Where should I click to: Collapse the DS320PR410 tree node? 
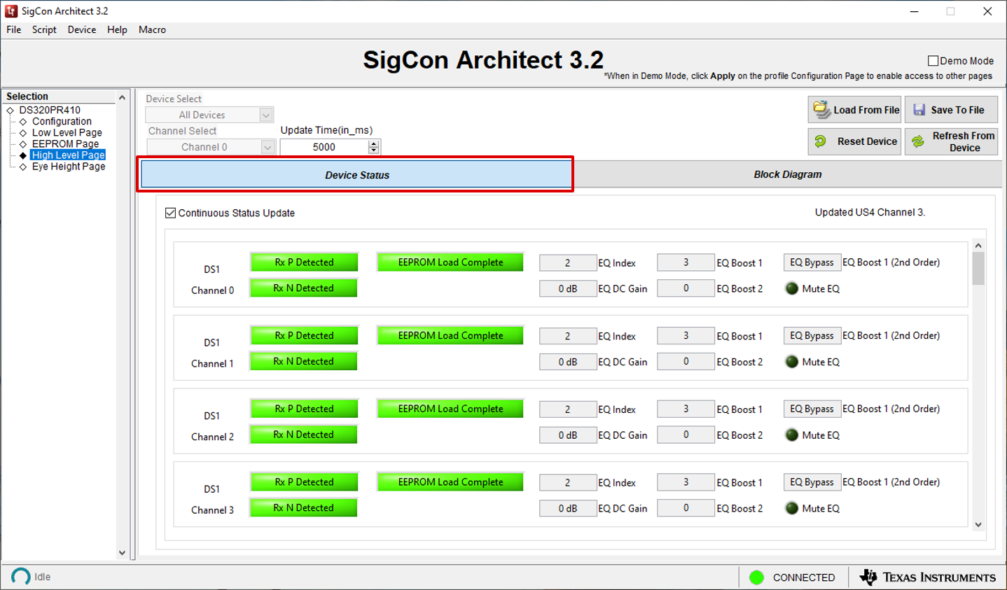click(10, 110)
